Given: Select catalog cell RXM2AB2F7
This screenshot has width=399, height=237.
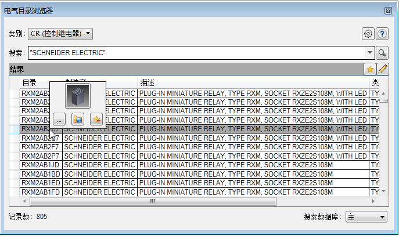Looking at the screenshot, I should 41,147.
